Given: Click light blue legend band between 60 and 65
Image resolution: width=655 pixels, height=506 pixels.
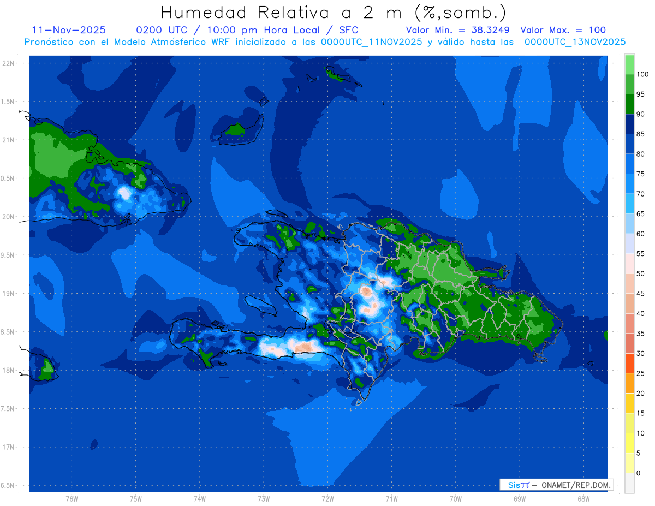Looking at the screenshot, I should 629,224.
